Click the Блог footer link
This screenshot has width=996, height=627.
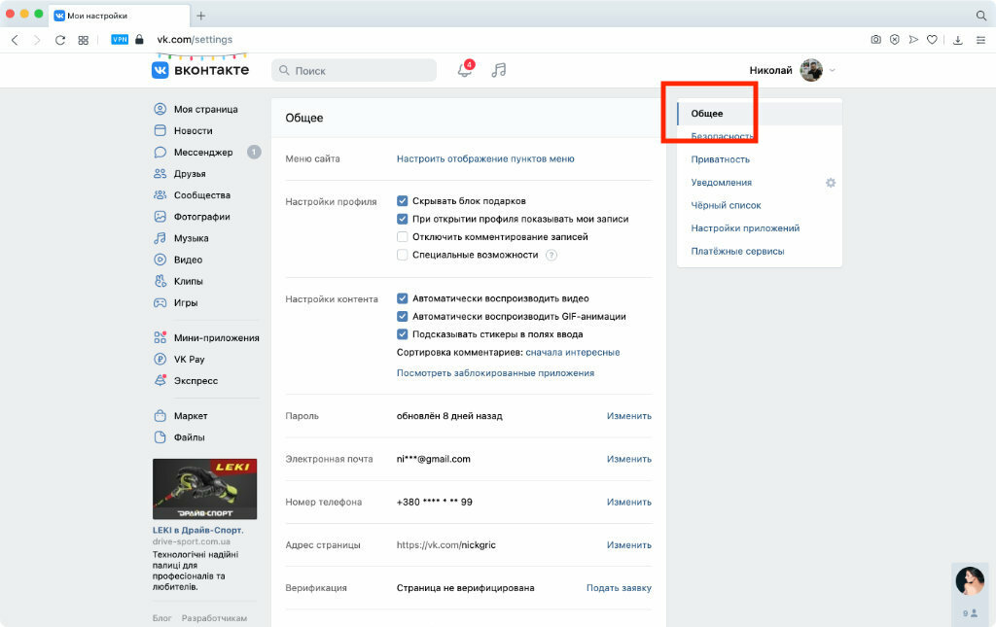point(162,618)
